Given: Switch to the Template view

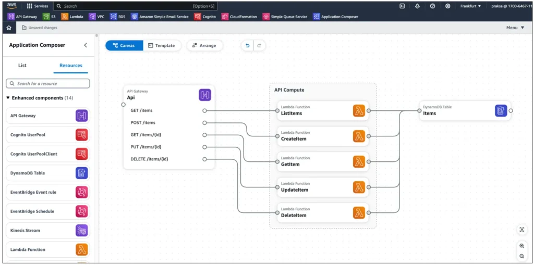Looking at the screenshot, I should click(162, 45).
